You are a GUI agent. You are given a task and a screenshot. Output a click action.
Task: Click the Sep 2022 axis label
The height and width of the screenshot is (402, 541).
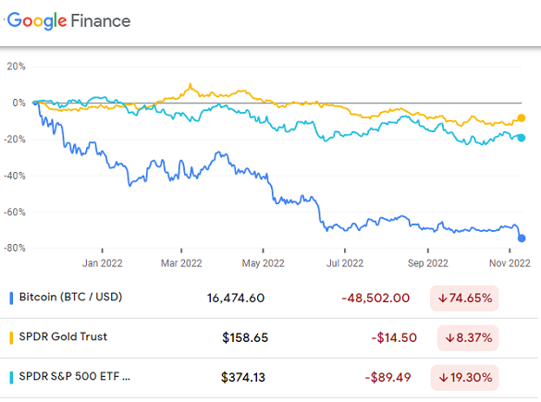click(x=428, y=263)
